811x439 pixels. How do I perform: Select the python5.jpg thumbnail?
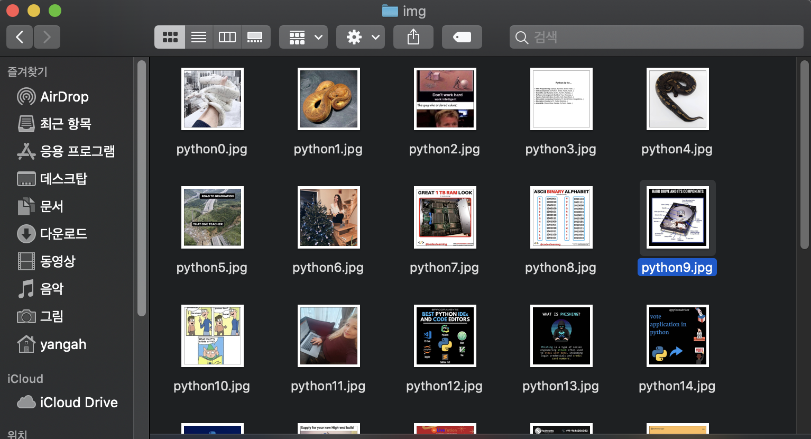213,217
